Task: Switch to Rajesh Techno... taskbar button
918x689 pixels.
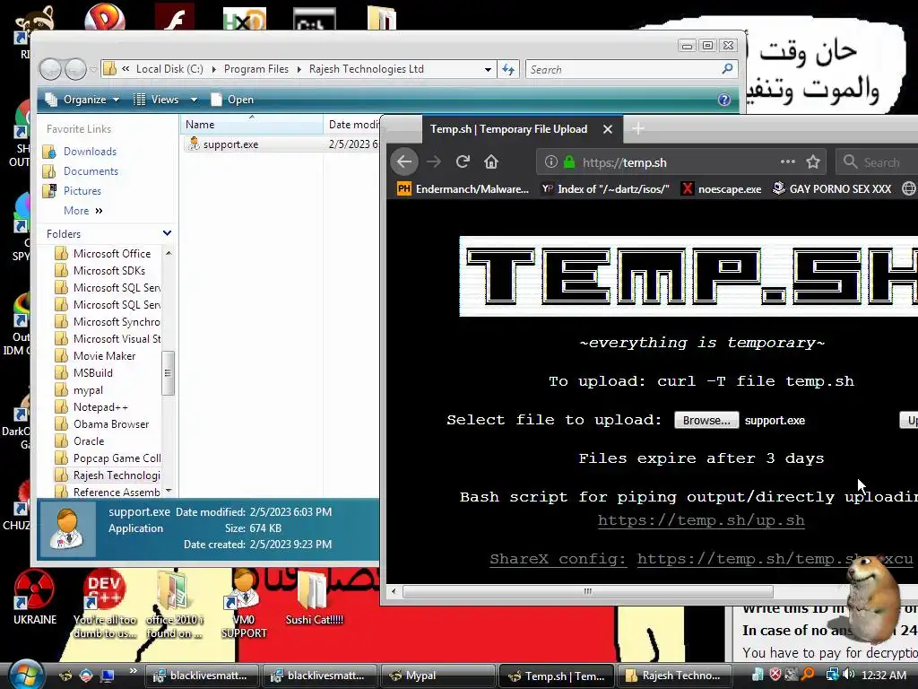Action: pyautogui.click(x=675, y=676)
